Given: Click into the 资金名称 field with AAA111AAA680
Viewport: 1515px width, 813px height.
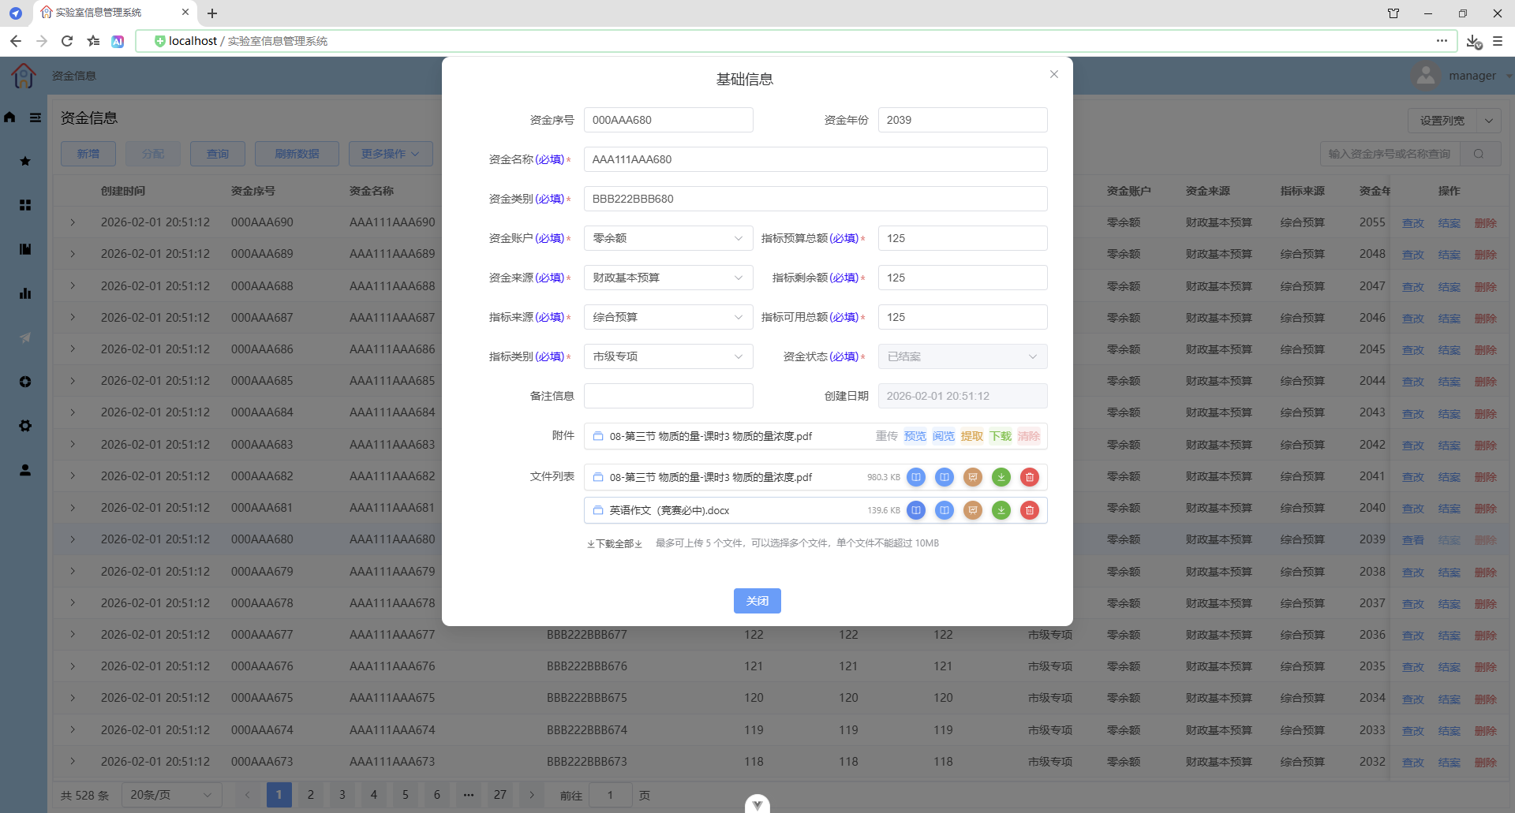Looking at the screenshot, I should [x=816, y=159].
